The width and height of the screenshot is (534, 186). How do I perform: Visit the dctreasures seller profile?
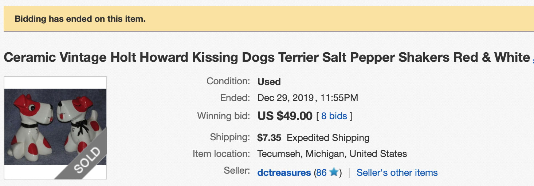point(284,173)
